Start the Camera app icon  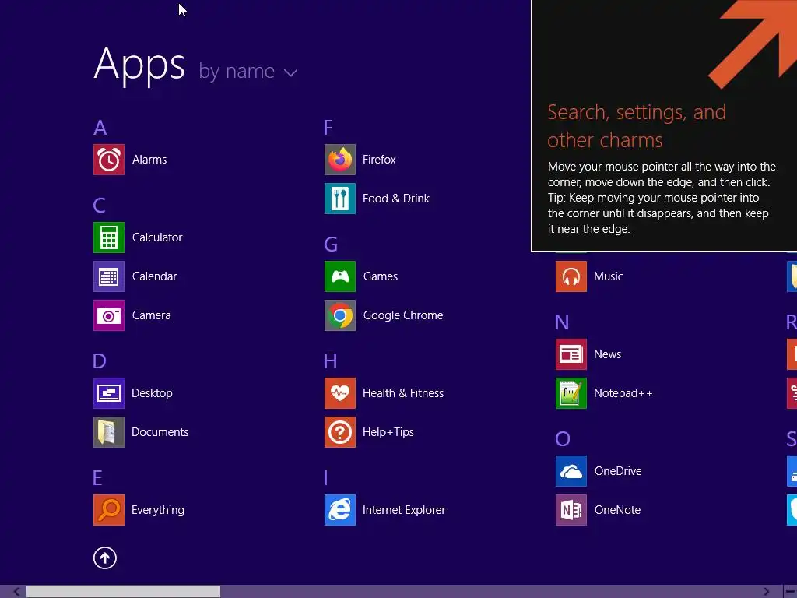(109, 315)
